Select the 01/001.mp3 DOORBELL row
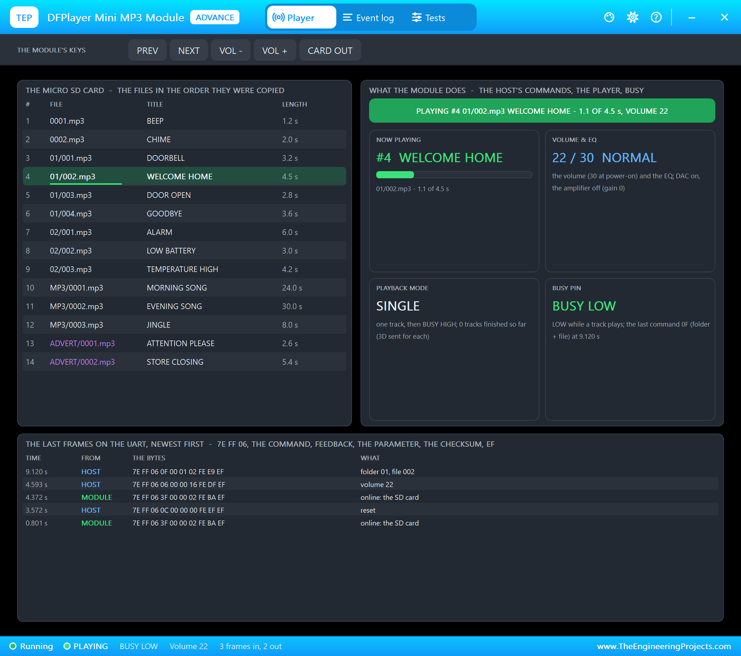 184,158
